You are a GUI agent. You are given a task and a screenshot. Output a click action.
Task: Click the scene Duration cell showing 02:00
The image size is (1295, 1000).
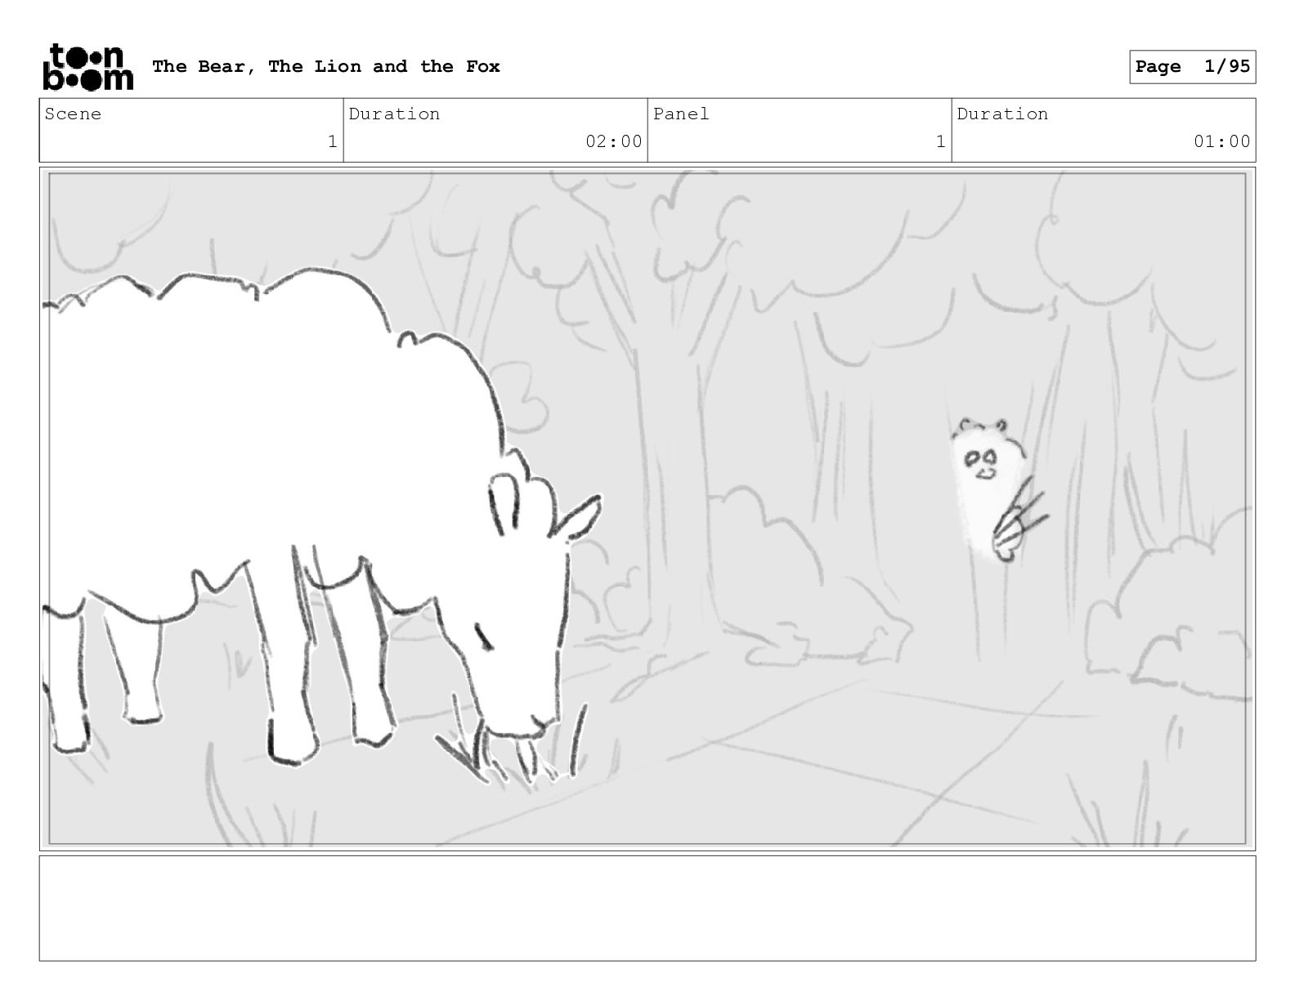coord(495,131)
